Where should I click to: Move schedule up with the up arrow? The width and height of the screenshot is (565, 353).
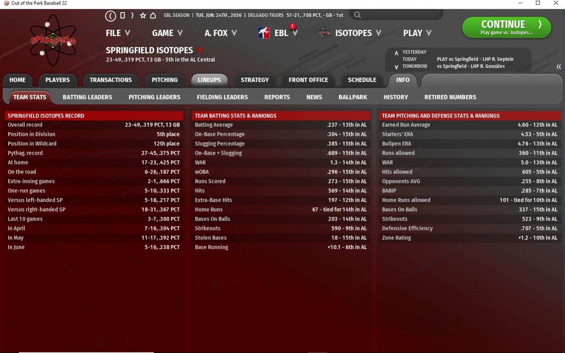pyautogui.click(x=396, y=53)
